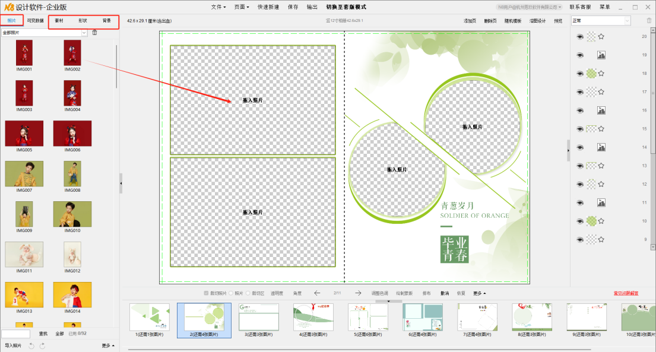Click the star icon on layer 17
This screenshot has height=352, width=656.
tap(601, 91)
